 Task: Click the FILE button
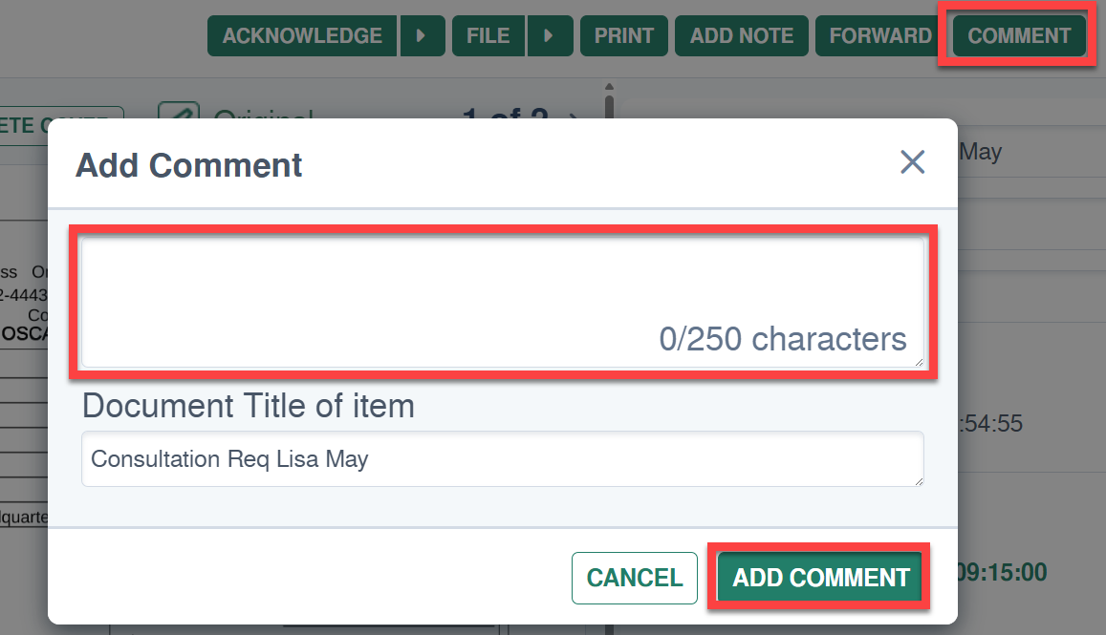(488, 36)
